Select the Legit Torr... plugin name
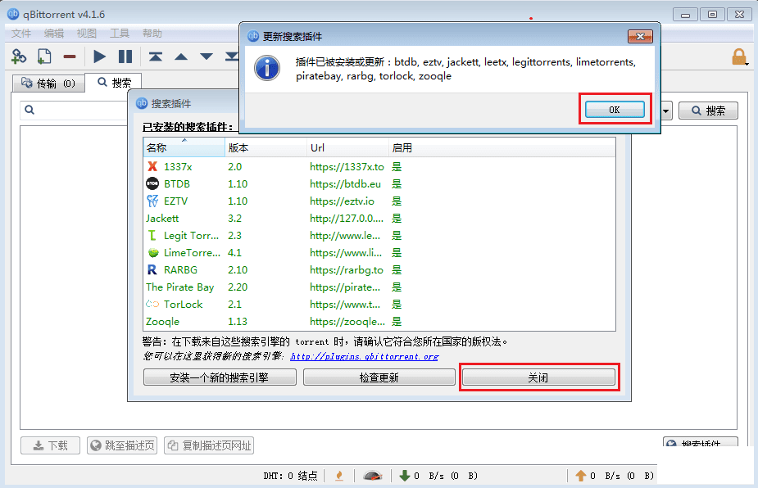Screen dimensions: 758x488 192,236
